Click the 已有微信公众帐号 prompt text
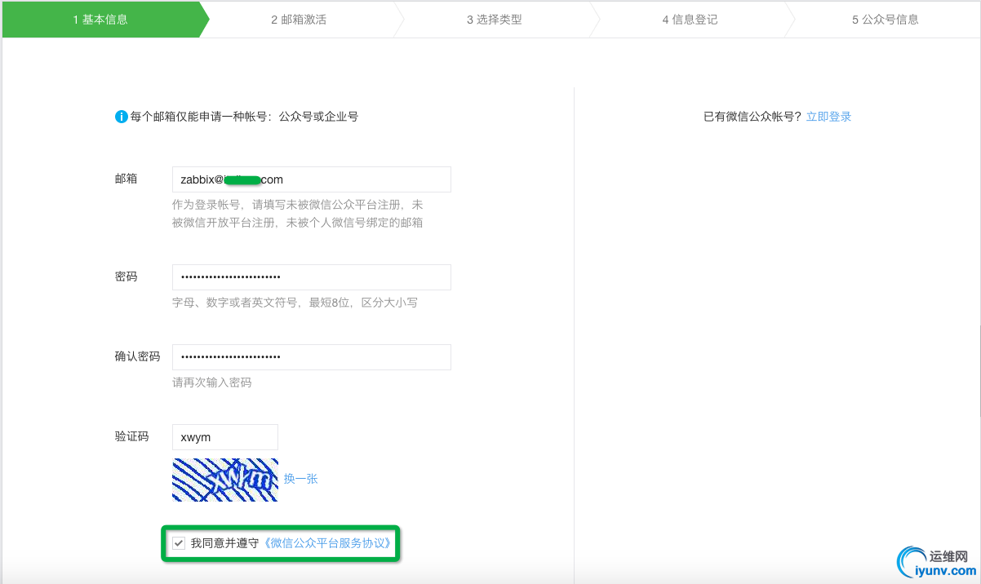This screenshot has height=584, width=981. 753,117
